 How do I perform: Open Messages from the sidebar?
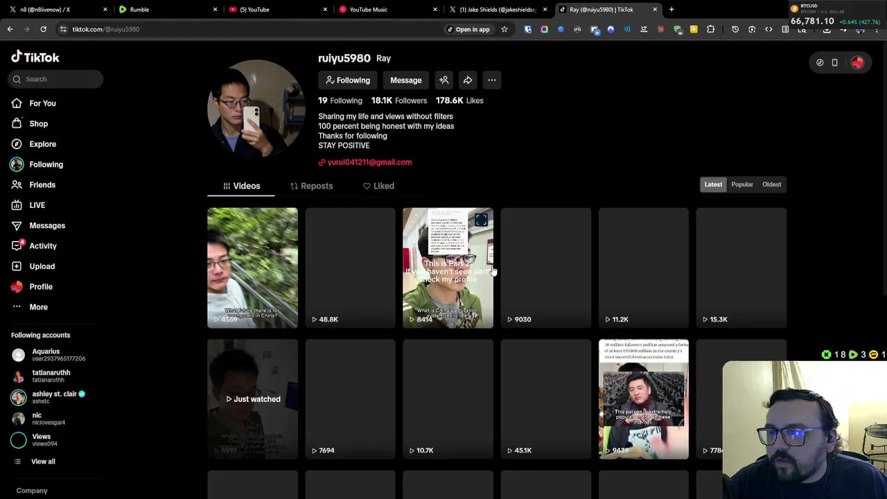(46, 225)
